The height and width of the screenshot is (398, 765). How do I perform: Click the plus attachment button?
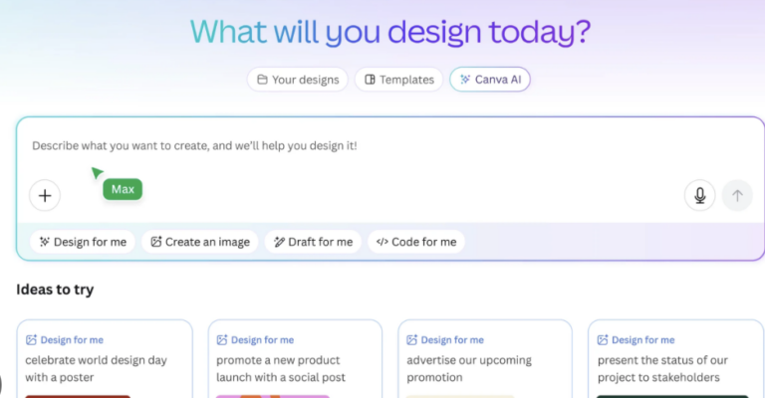(45, 195)
